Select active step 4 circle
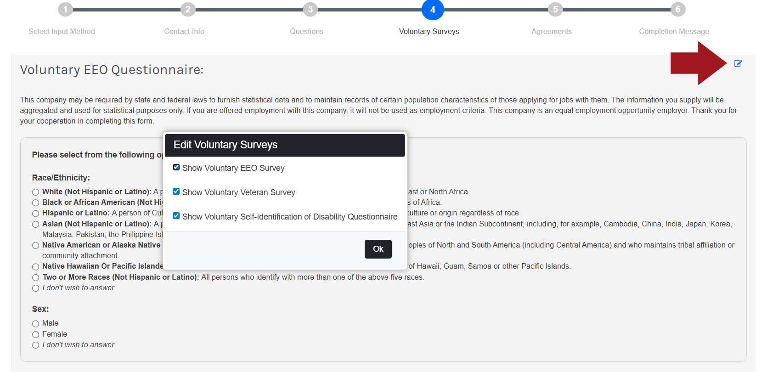 pos(433,9)
